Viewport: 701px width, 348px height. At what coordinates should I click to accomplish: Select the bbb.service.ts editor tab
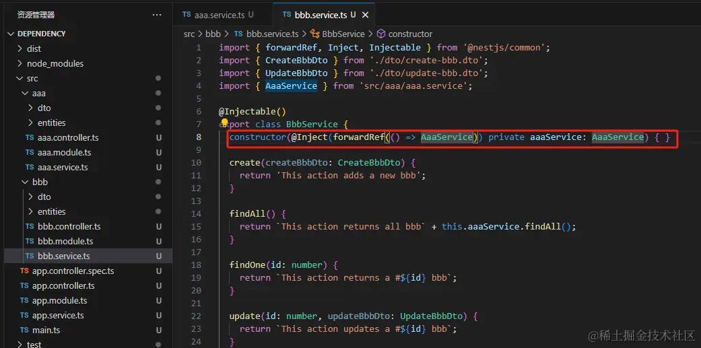coord(324,15)
